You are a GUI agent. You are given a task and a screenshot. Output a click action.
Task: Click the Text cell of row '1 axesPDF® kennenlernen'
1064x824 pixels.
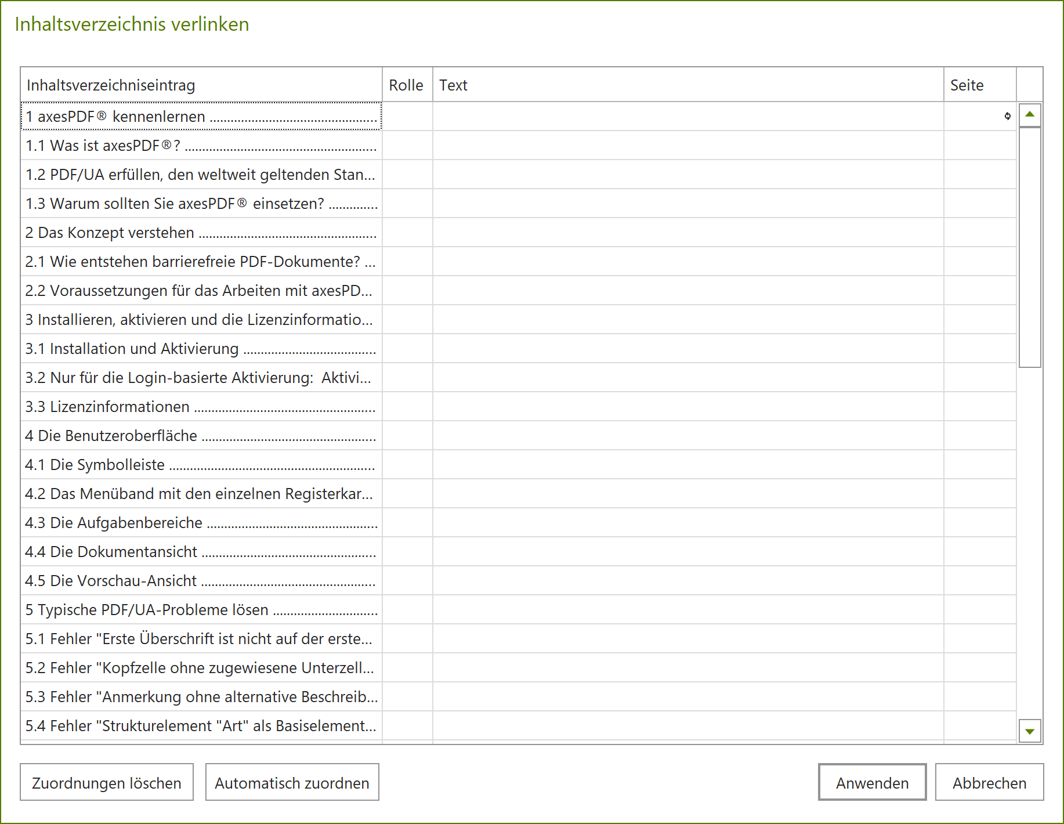[688, 116]
